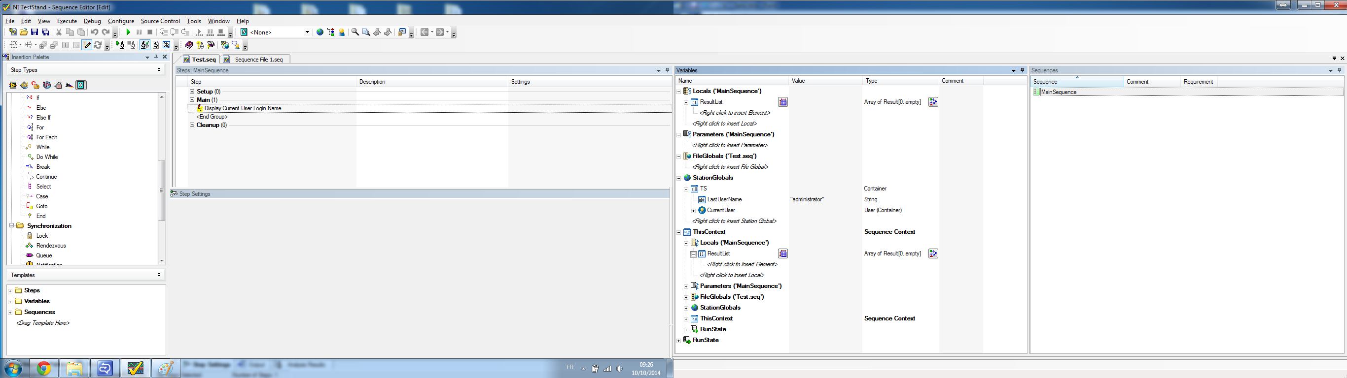
Task: Expand the Steps folder under Templates
Action: 10,290
